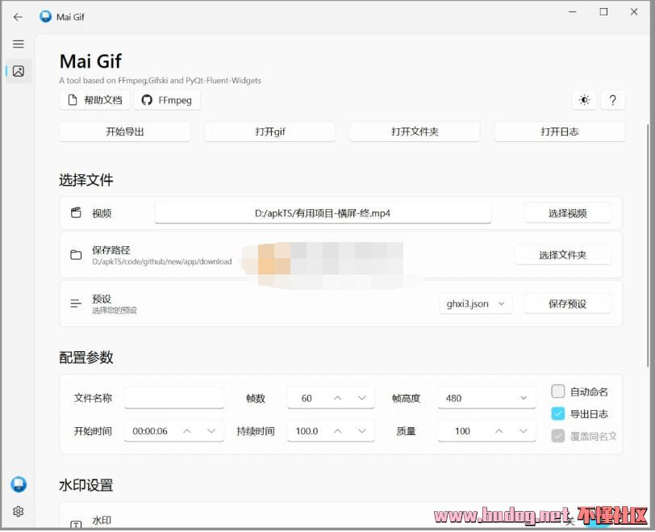The height and width of the screenshot is (532, 655).
Task: Click the back arrow in title bar
Action: [18, 16]
